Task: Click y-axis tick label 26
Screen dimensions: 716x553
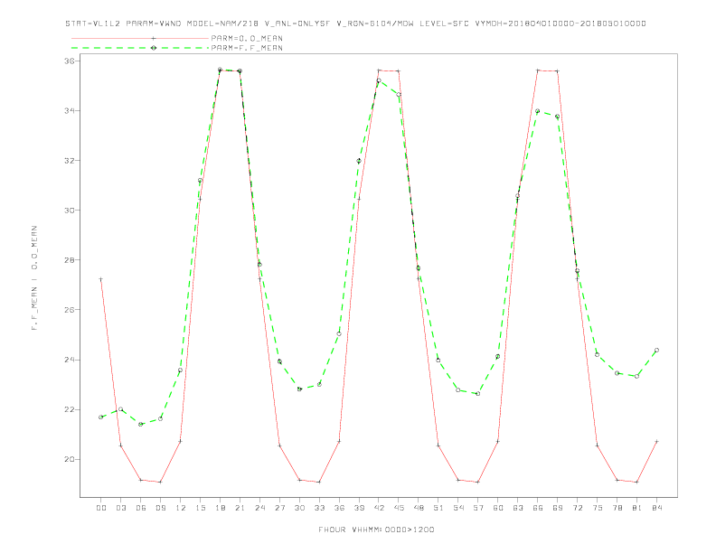Action: click(71, 310)
